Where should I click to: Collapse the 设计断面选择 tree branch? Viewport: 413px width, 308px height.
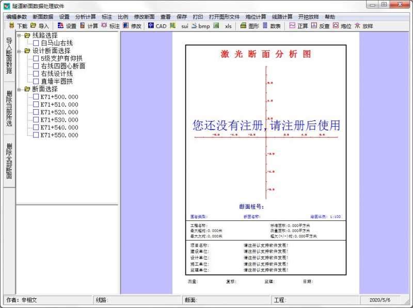[19, 51]
